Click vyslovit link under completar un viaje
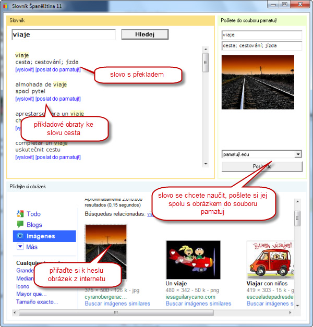The width and height of the screenshot is (313, 327). (x=25, y=158)
